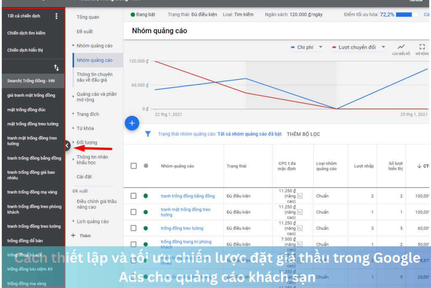Screen dimensions: 431x288
Task: Click the green status dot for tranh mặt trống đồng treo tường
Action: pos(146,212)
